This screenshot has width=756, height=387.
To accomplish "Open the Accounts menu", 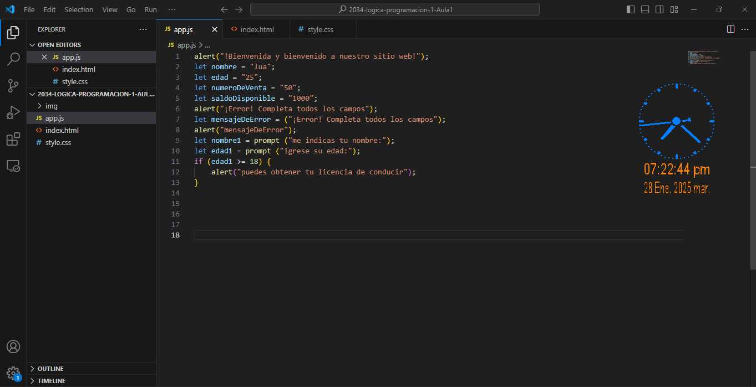I will click(x=13, y=347).
